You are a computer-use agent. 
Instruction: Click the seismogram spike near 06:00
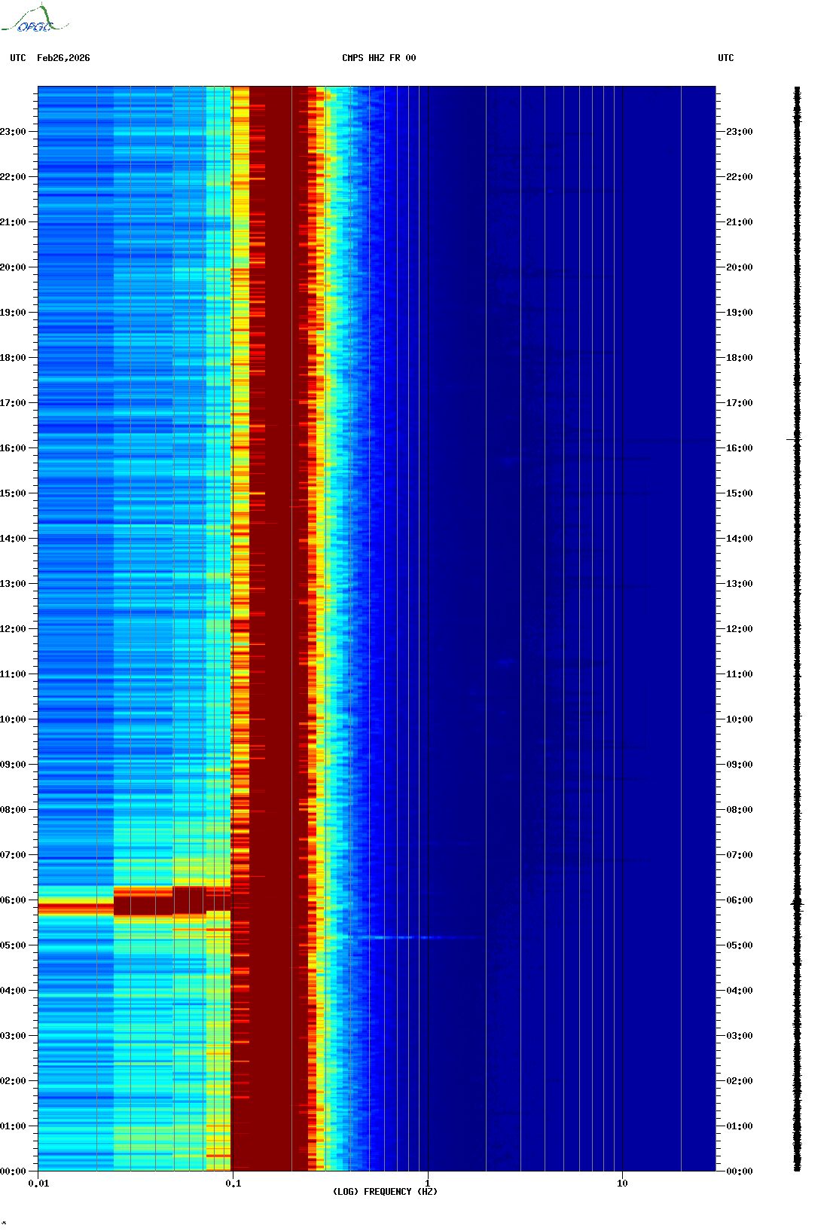[x=798, y=903]
